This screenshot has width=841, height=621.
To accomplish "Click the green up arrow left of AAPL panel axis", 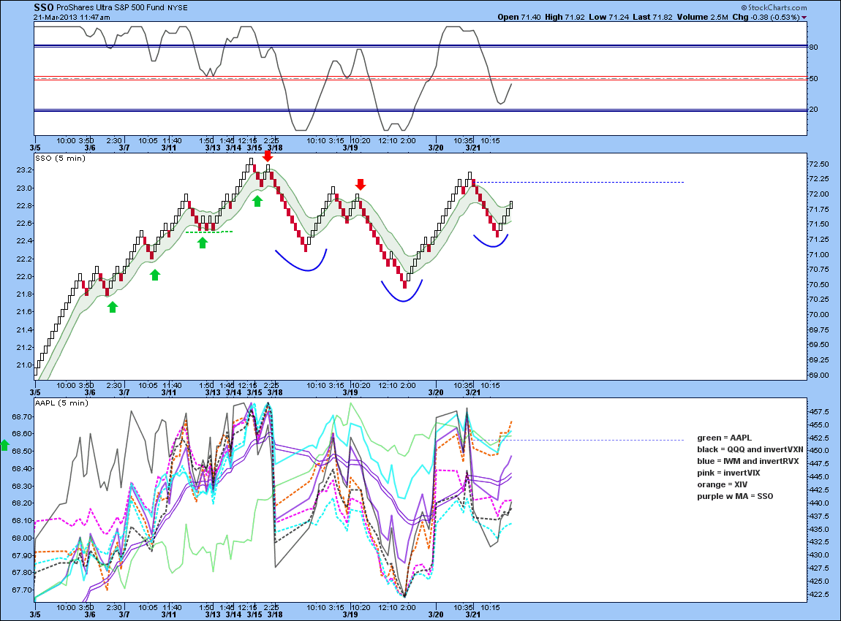I will tap(5, 445).
